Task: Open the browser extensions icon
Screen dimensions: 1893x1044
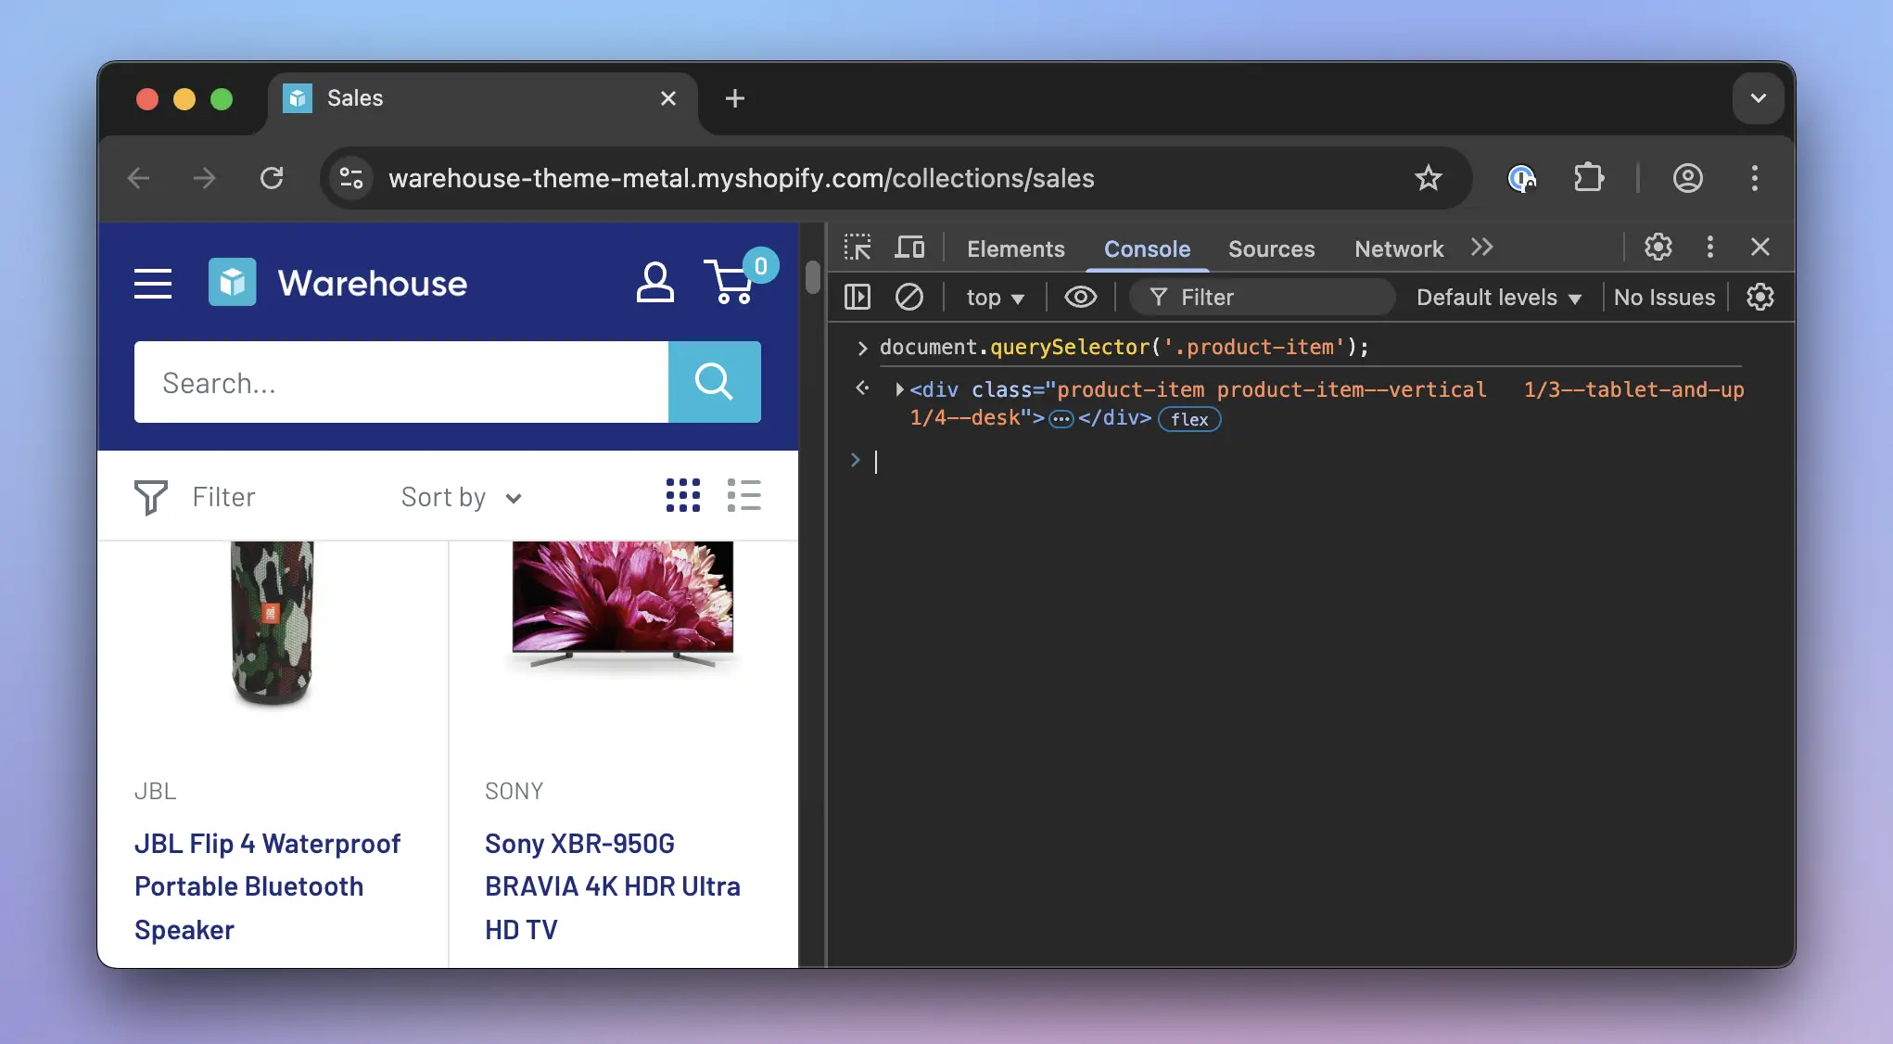Action: click(x=1588, y=177)
